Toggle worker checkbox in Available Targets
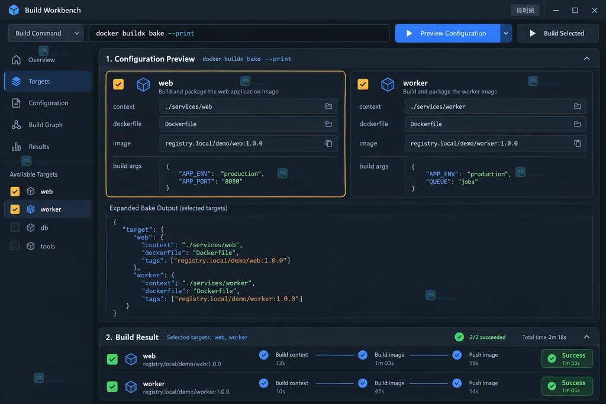 pos(15,209)
